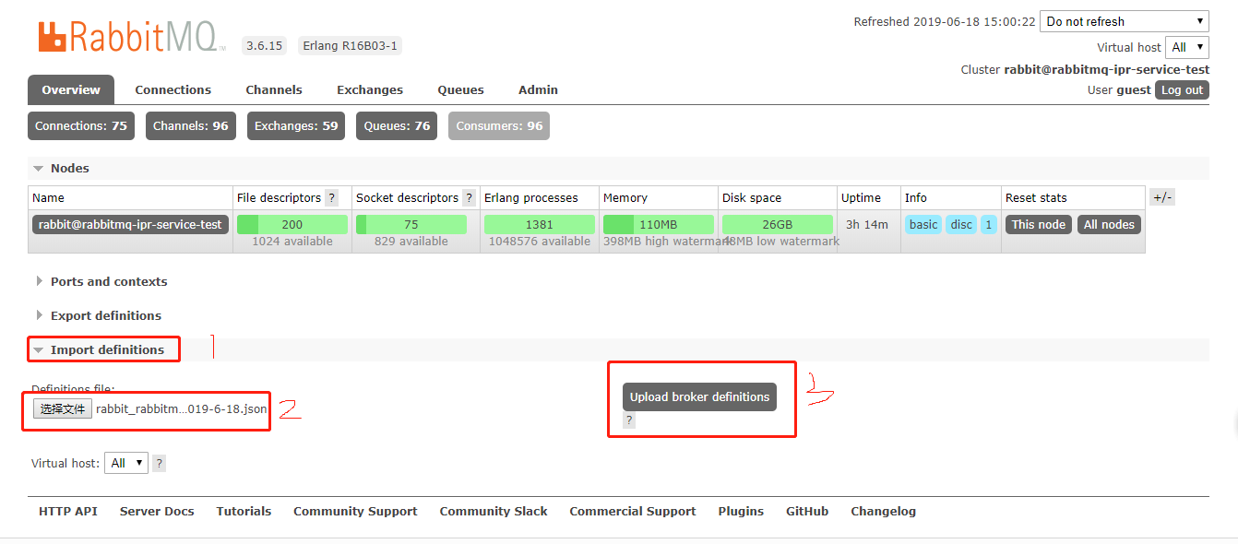Open the top Virtual host dropdown
This screenshot has height=544, width=1238.
coord(1187,47)
